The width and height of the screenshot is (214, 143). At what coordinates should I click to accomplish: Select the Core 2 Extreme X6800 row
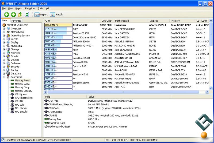pyautogui.click(x=127, y=37)
